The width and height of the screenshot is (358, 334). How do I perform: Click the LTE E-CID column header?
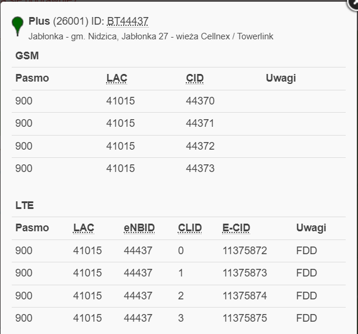236,228
